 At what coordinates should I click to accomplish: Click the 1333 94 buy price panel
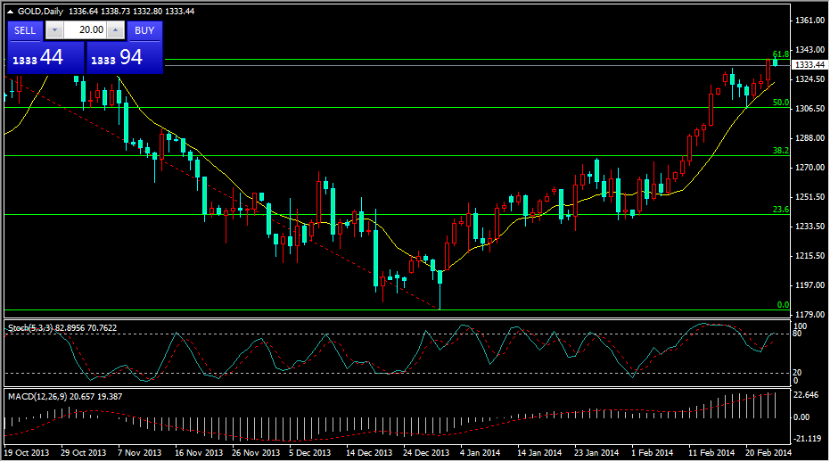tap(125, 57)
